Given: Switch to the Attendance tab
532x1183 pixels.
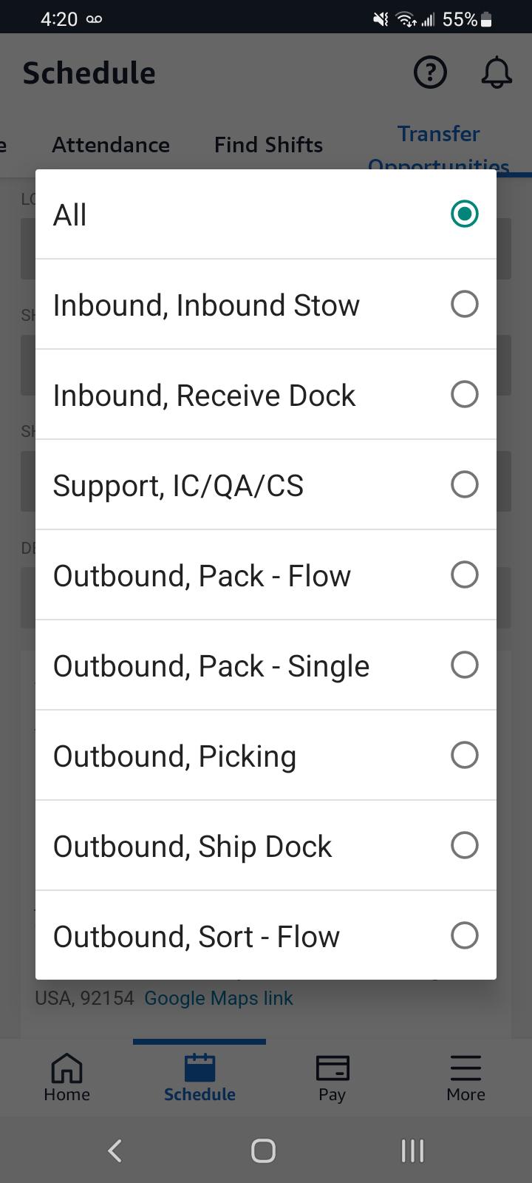Looking at the screenshot, I should pyautogui.click(x=111, y=145).
